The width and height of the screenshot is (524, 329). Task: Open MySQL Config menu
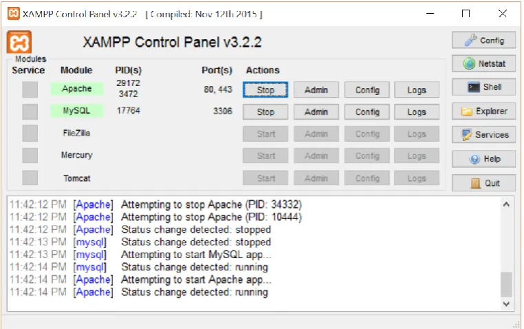point(367,112)
